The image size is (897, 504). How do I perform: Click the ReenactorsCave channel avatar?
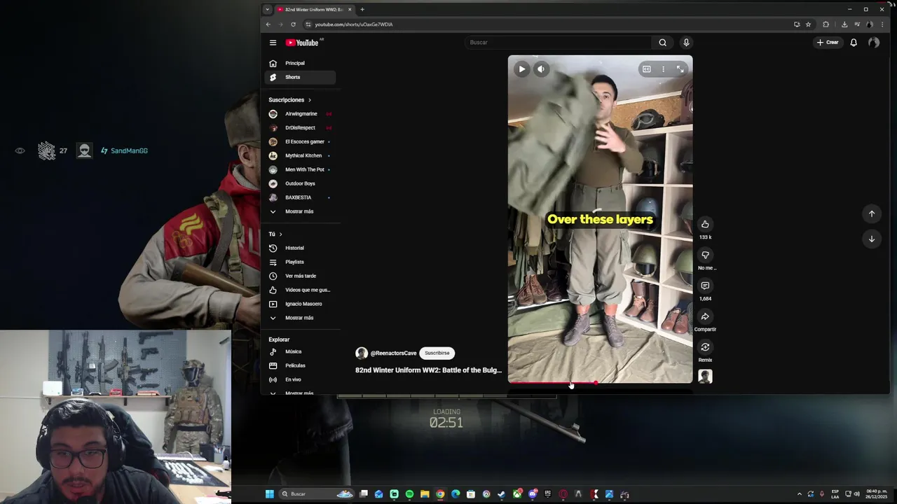click(x=362, y=353)
